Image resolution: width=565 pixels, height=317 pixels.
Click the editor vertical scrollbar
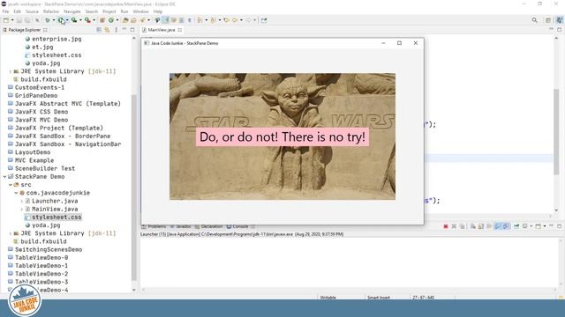click(556, 131)
